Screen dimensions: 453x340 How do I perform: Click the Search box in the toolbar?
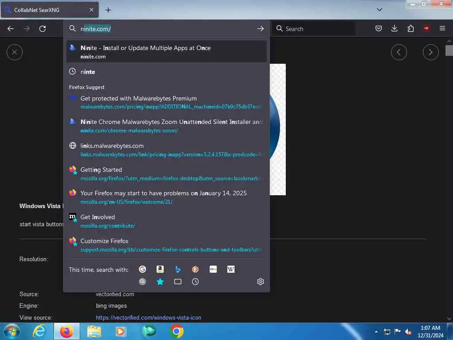[315, 29]
